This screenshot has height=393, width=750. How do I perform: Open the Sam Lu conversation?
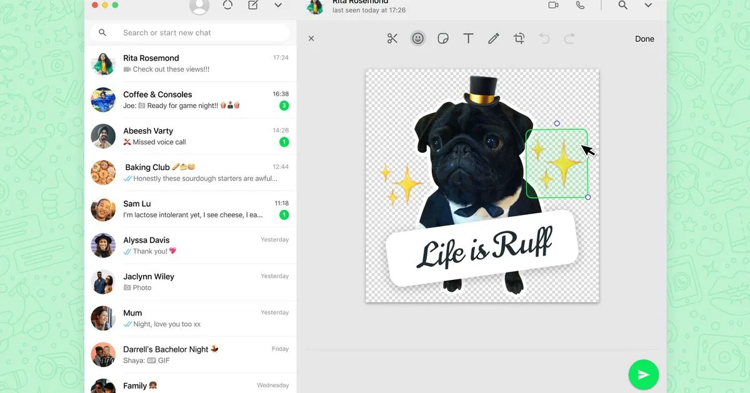[x=190, y=209]
